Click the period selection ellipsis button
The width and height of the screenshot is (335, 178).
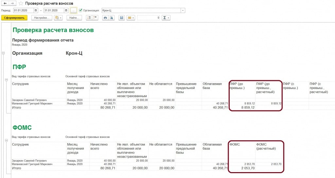point(74,10)
